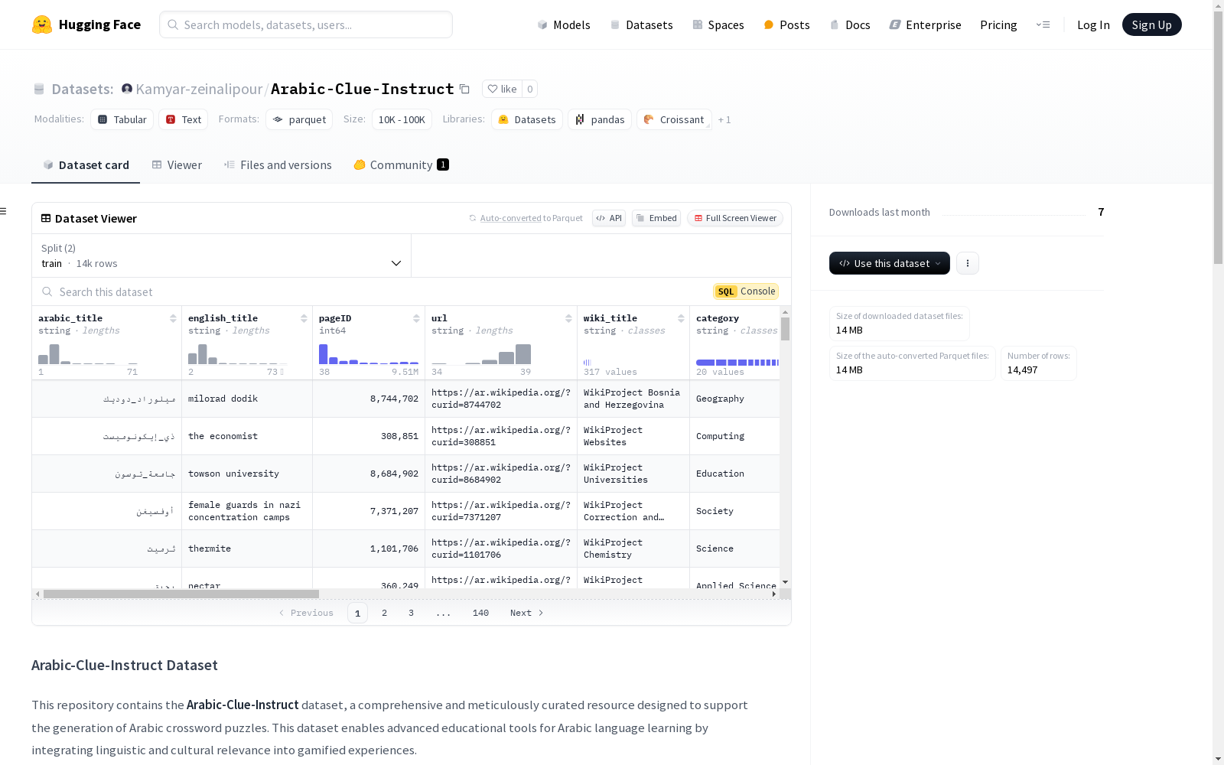Go to page 2 of the table
The width and height of the screenshot is (1224, 765).
point(384,613)
